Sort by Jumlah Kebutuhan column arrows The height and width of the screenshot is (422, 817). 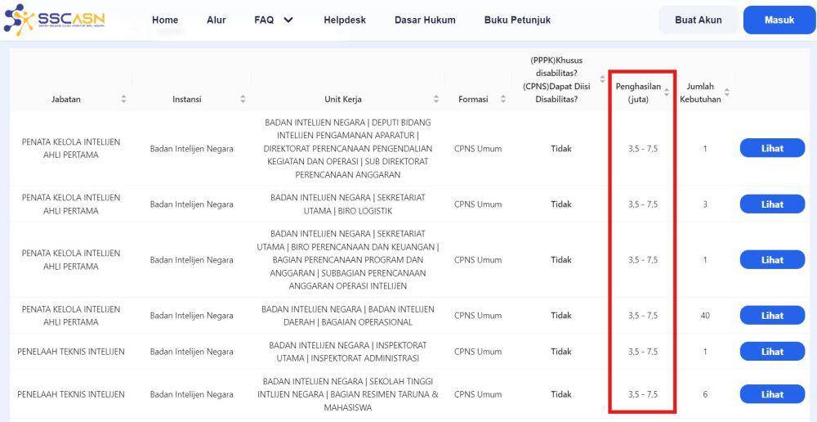(727, 92)
